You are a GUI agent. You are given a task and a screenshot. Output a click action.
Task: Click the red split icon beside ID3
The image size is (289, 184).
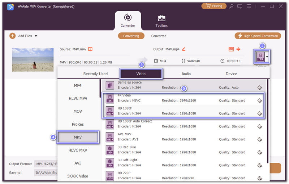(x=238, y=49)
